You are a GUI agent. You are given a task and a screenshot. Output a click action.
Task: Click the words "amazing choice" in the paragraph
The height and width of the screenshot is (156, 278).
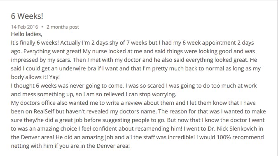click(57, 129)
